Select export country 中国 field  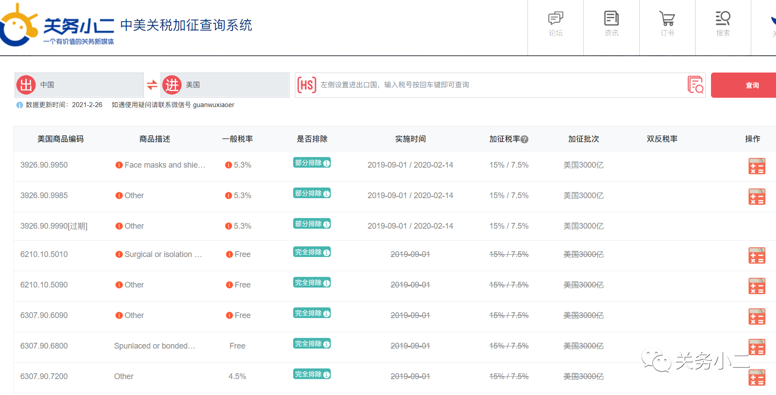point(79,85)
